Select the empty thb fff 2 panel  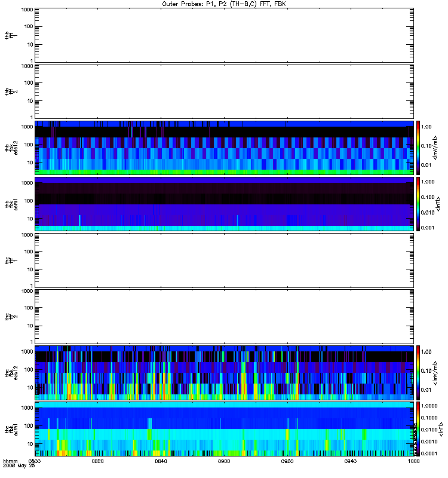pyautogui.click(x=224, y=91)
